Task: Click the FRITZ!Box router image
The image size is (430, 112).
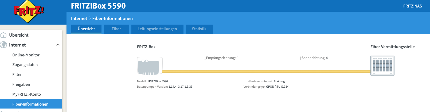Action: coord(150,66)
